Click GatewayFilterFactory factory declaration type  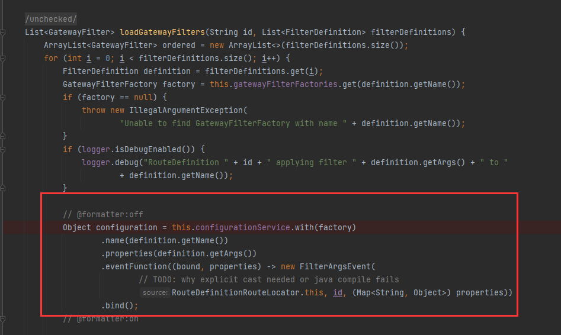click(x=110, y=85)
